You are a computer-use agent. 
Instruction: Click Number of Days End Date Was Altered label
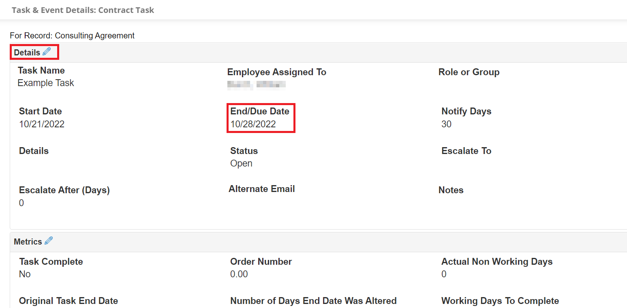313,301
